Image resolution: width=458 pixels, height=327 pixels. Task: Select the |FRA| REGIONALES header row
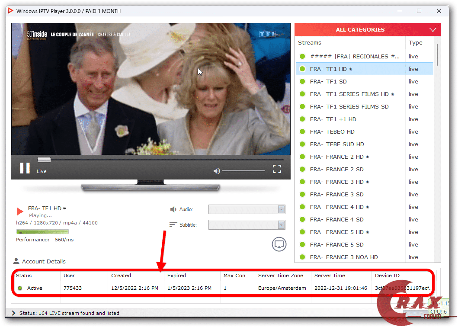364,56
